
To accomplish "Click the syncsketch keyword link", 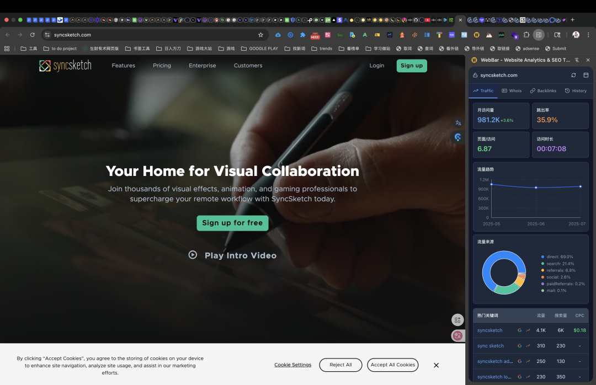I will pos(489,330).
